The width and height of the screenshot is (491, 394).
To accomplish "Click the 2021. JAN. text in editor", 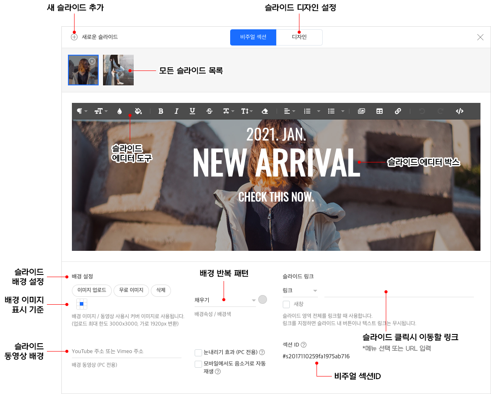I will [276, 134].
